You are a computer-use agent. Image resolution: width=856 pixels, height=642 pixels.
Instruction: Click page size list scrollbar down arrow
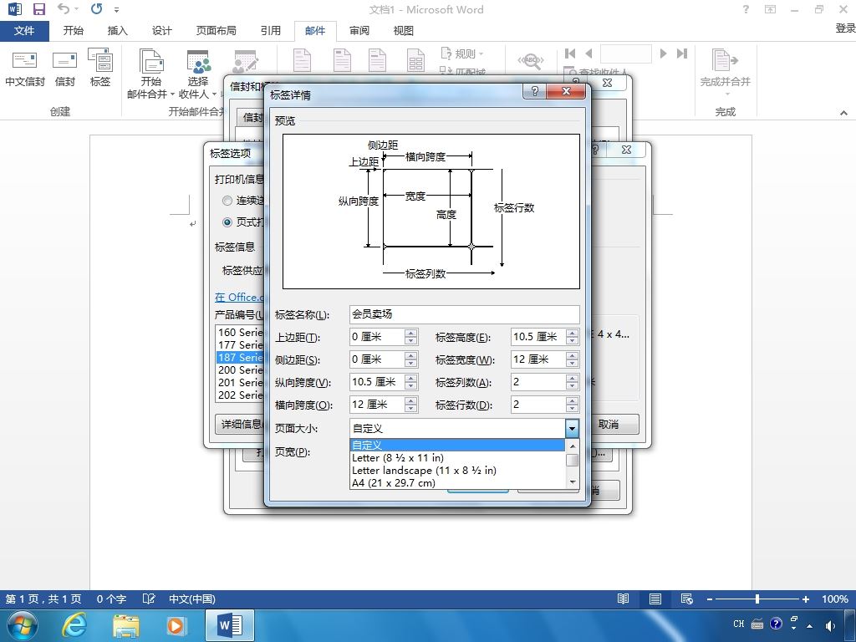tap(572, 482)
